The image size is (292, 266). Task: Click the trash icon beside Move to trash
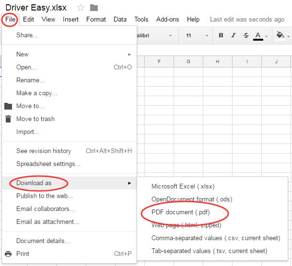click(x=8, y=119)
